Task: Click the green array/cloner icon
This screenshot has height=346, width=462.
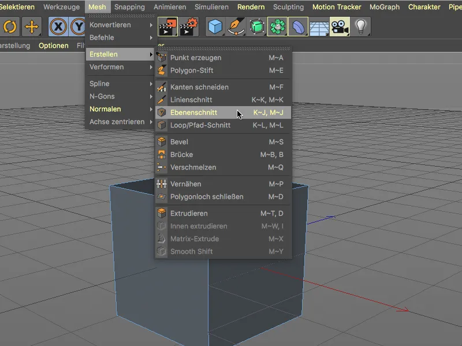Action: pos(277,27)
